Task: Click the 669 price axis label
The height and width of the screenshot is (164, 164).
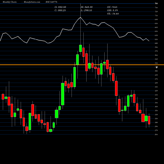Action: point(156,27)
